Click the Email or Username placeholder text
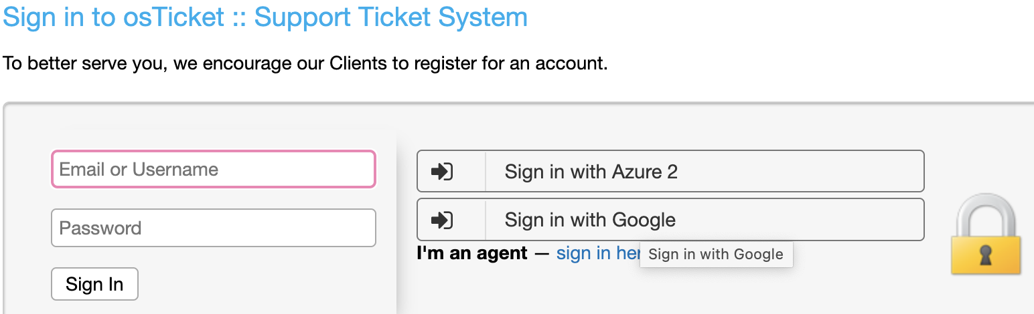The width and height of the screenshot is (1034, 314). point(139,169)
